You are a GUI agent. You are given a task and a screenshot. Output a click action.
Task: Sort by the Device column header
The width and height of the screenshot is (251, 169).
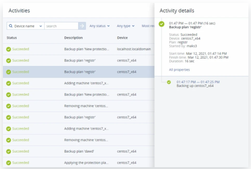click(x=122, y=38)
